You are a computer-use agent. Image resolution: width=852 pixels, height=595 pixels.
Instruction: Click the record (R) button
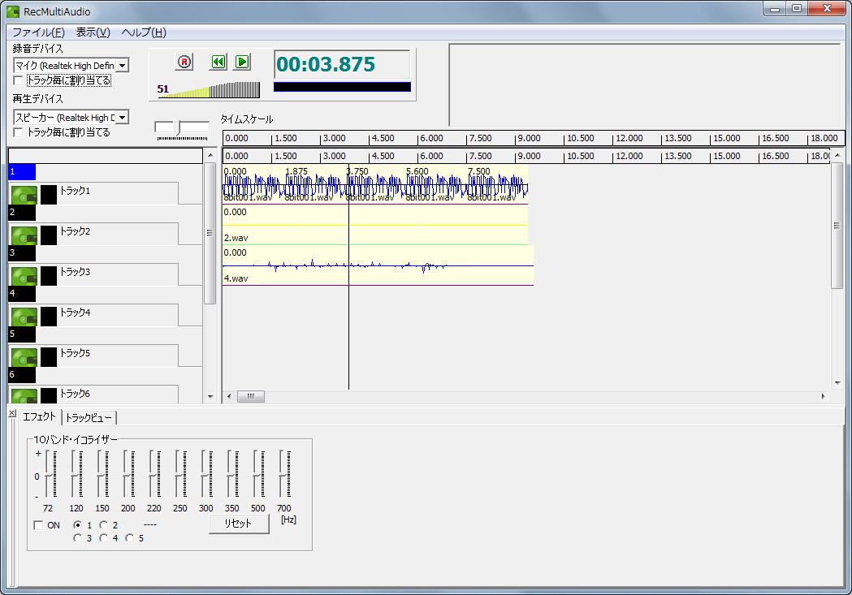[x=185, y=61]
